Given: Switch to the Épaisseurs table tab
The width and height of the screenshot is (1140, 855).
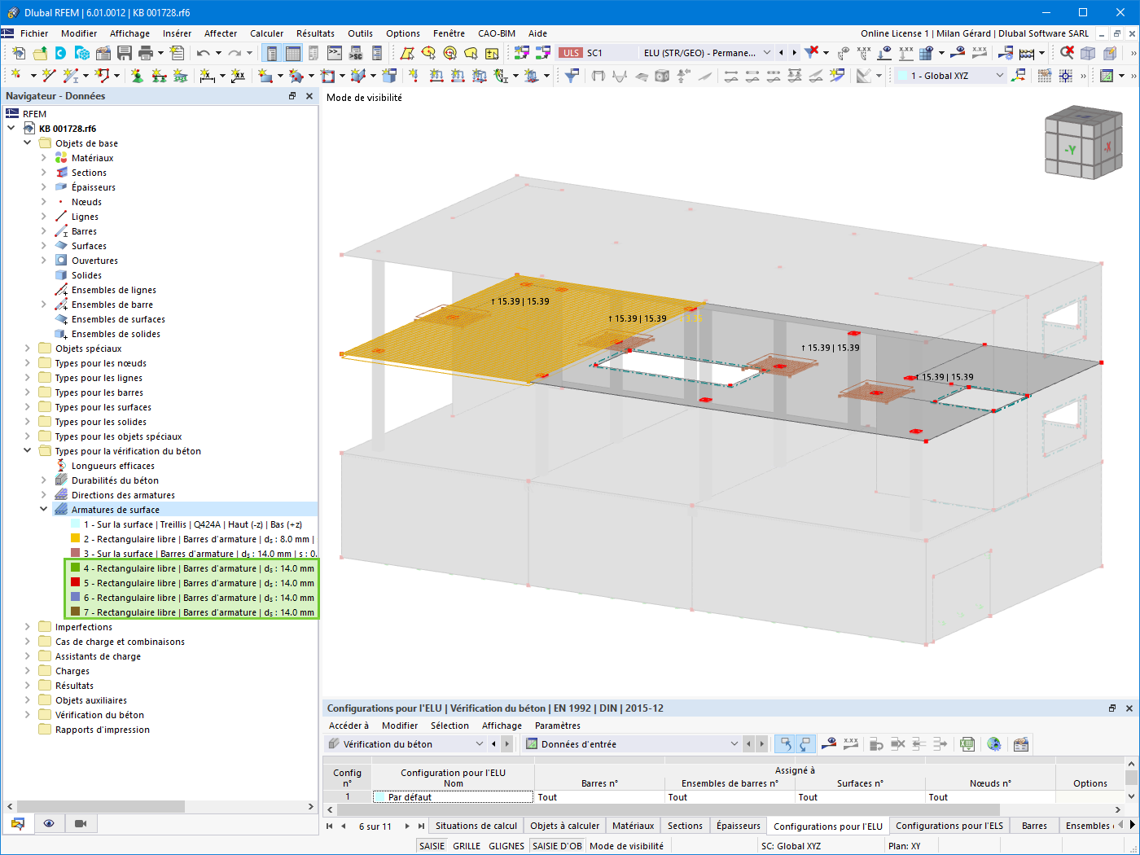Looking at the screenshot, I should (739, 826).
